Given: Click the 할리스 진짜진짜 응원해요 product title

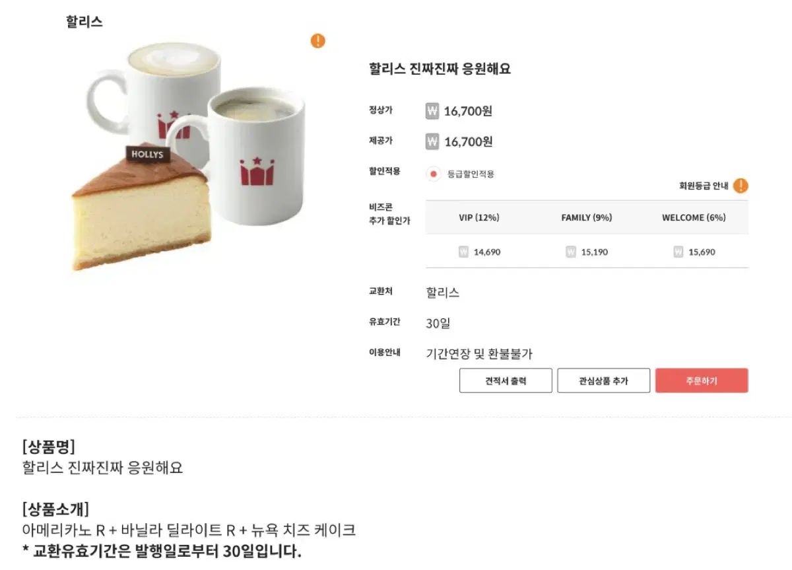Looking at the screenshot, I should point(440,69).
